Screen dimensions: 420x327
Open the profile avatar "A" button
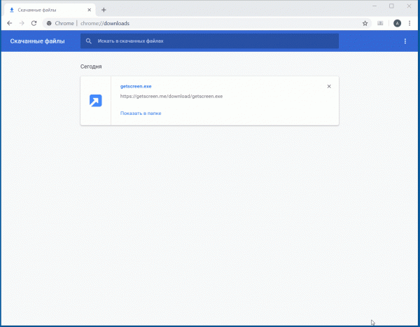tap(398, 23)
